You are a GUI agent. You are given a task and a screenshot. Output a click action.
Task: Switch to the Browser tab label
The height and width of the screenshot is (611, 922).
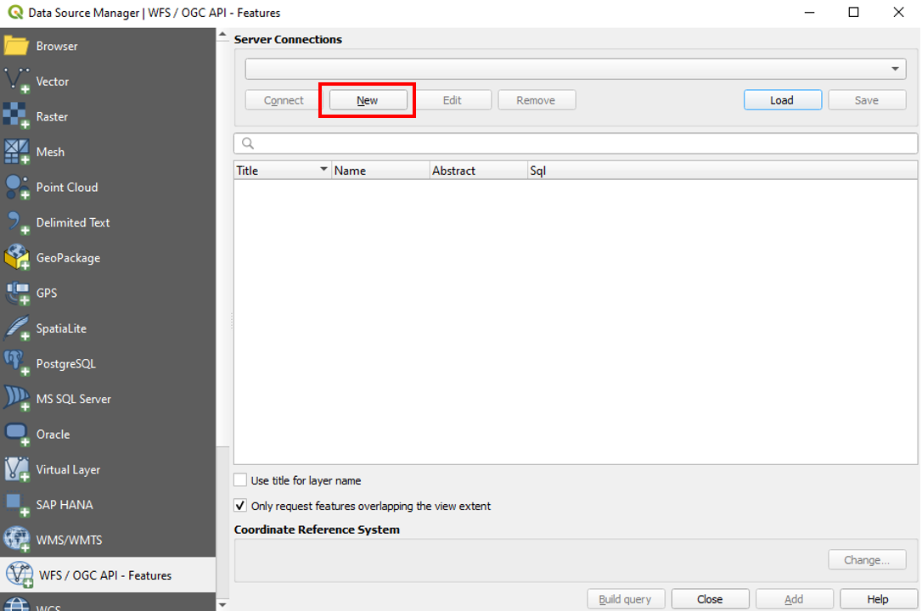click(x=56, y=46)
